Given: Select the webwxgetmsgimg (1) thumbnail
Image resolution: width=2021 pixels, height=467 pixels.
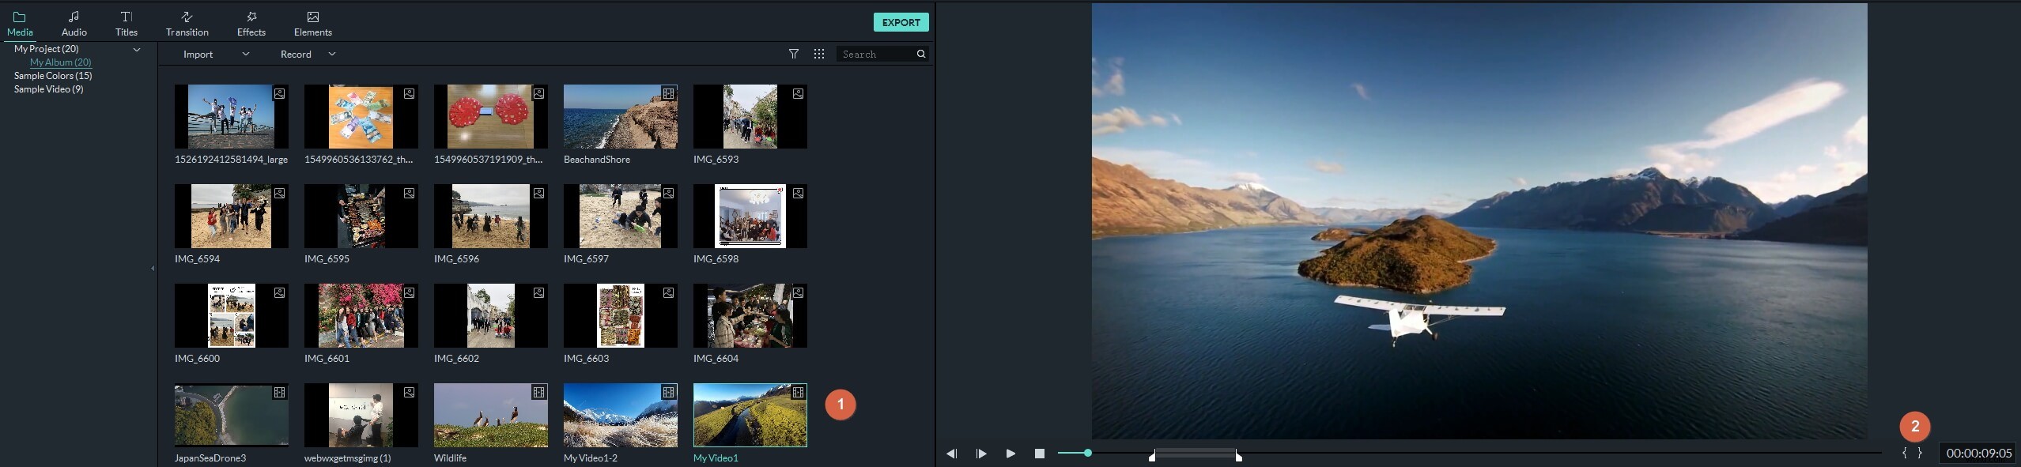Looking at the screenshot, I should (x=361, y=415).
